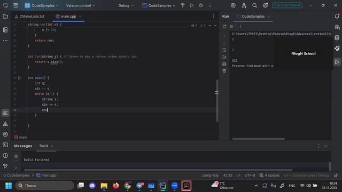Click the run gutter icon beside main()
This screenshot has width=342, height=192.
(x=20, y=78)
